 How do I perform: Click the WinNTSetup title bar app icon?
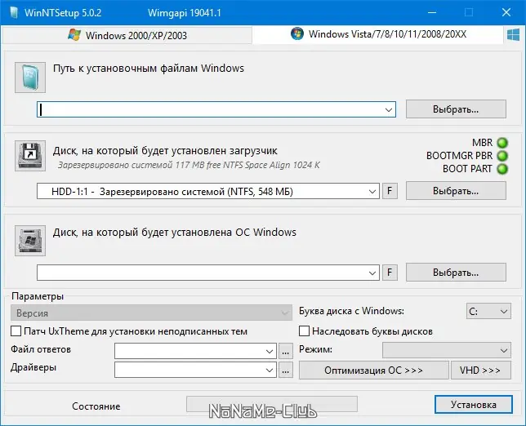pos(14,13)
